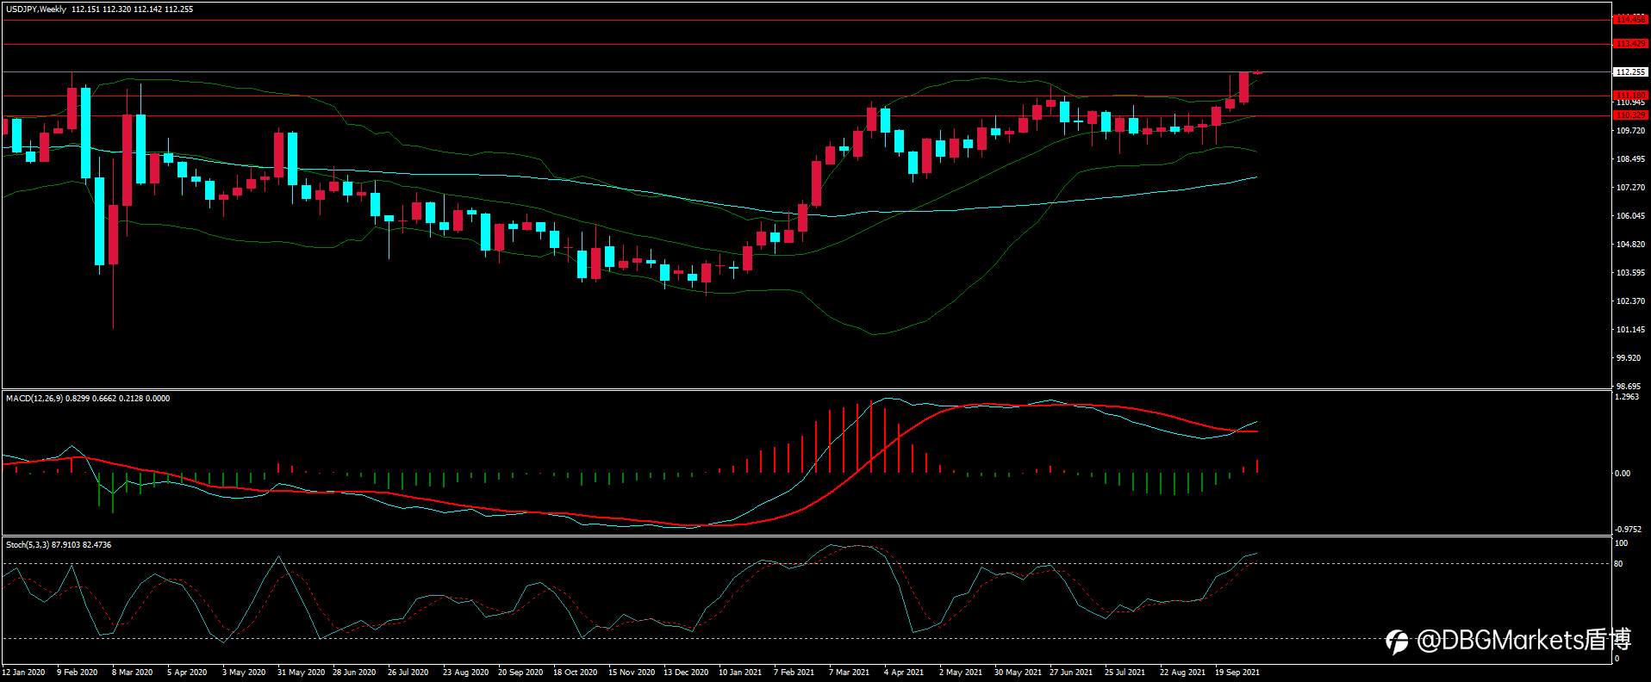Click the 30 May 2021 date label
Screen dimensions: 1651x682
click(1018, 673)
